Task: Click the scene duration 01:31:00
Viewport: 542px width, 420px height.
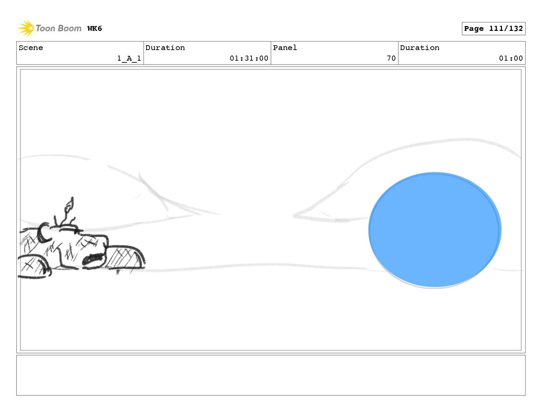Action: 249,58
